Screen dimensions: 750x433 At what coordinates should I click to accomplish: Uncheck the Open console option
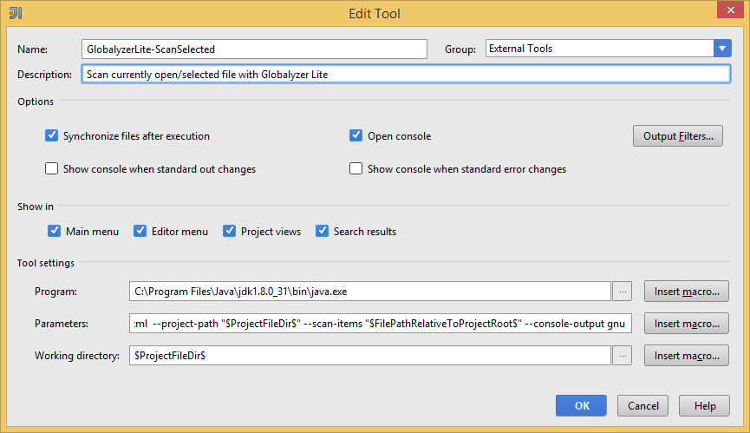click(x=355, y=136)
